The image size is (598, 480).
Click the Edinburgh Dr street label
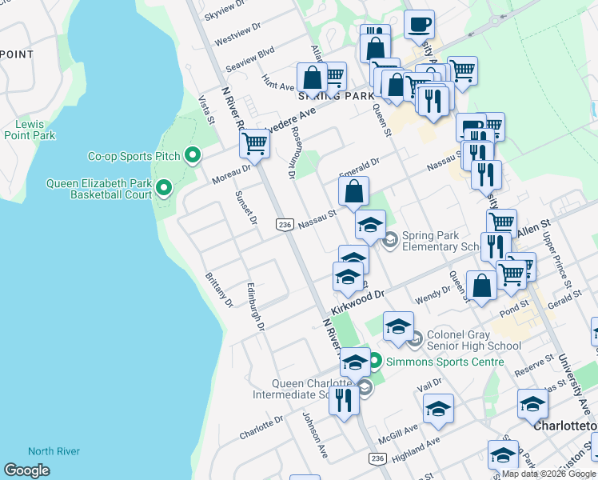pyautogui.click(x=256, y=306)
